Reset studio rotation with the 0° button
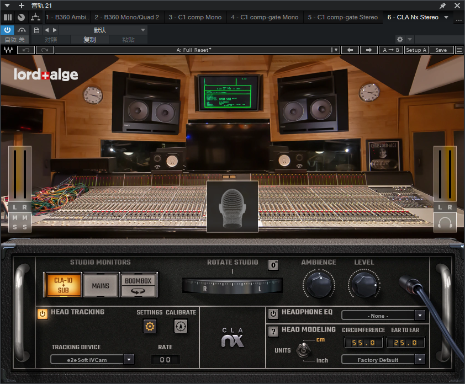 click(273, 265)
